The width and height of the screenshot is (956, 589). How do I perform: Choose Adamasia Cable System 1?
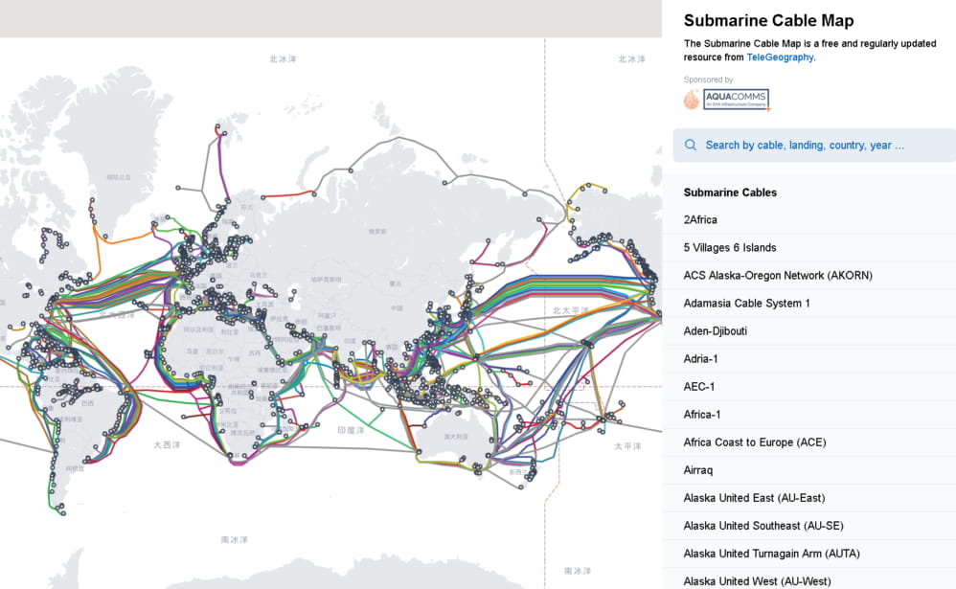[809, 303]
